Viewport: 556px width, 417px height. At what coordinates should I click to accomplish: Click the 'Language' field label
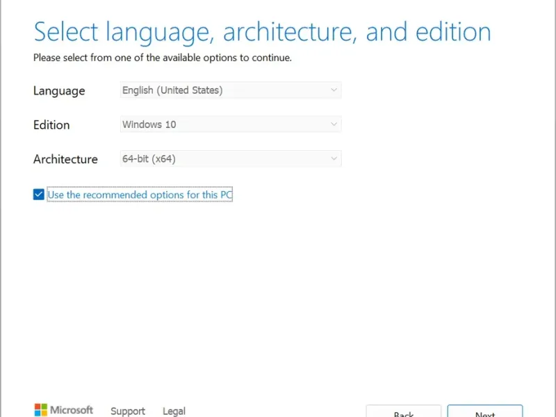click(59, 91)
